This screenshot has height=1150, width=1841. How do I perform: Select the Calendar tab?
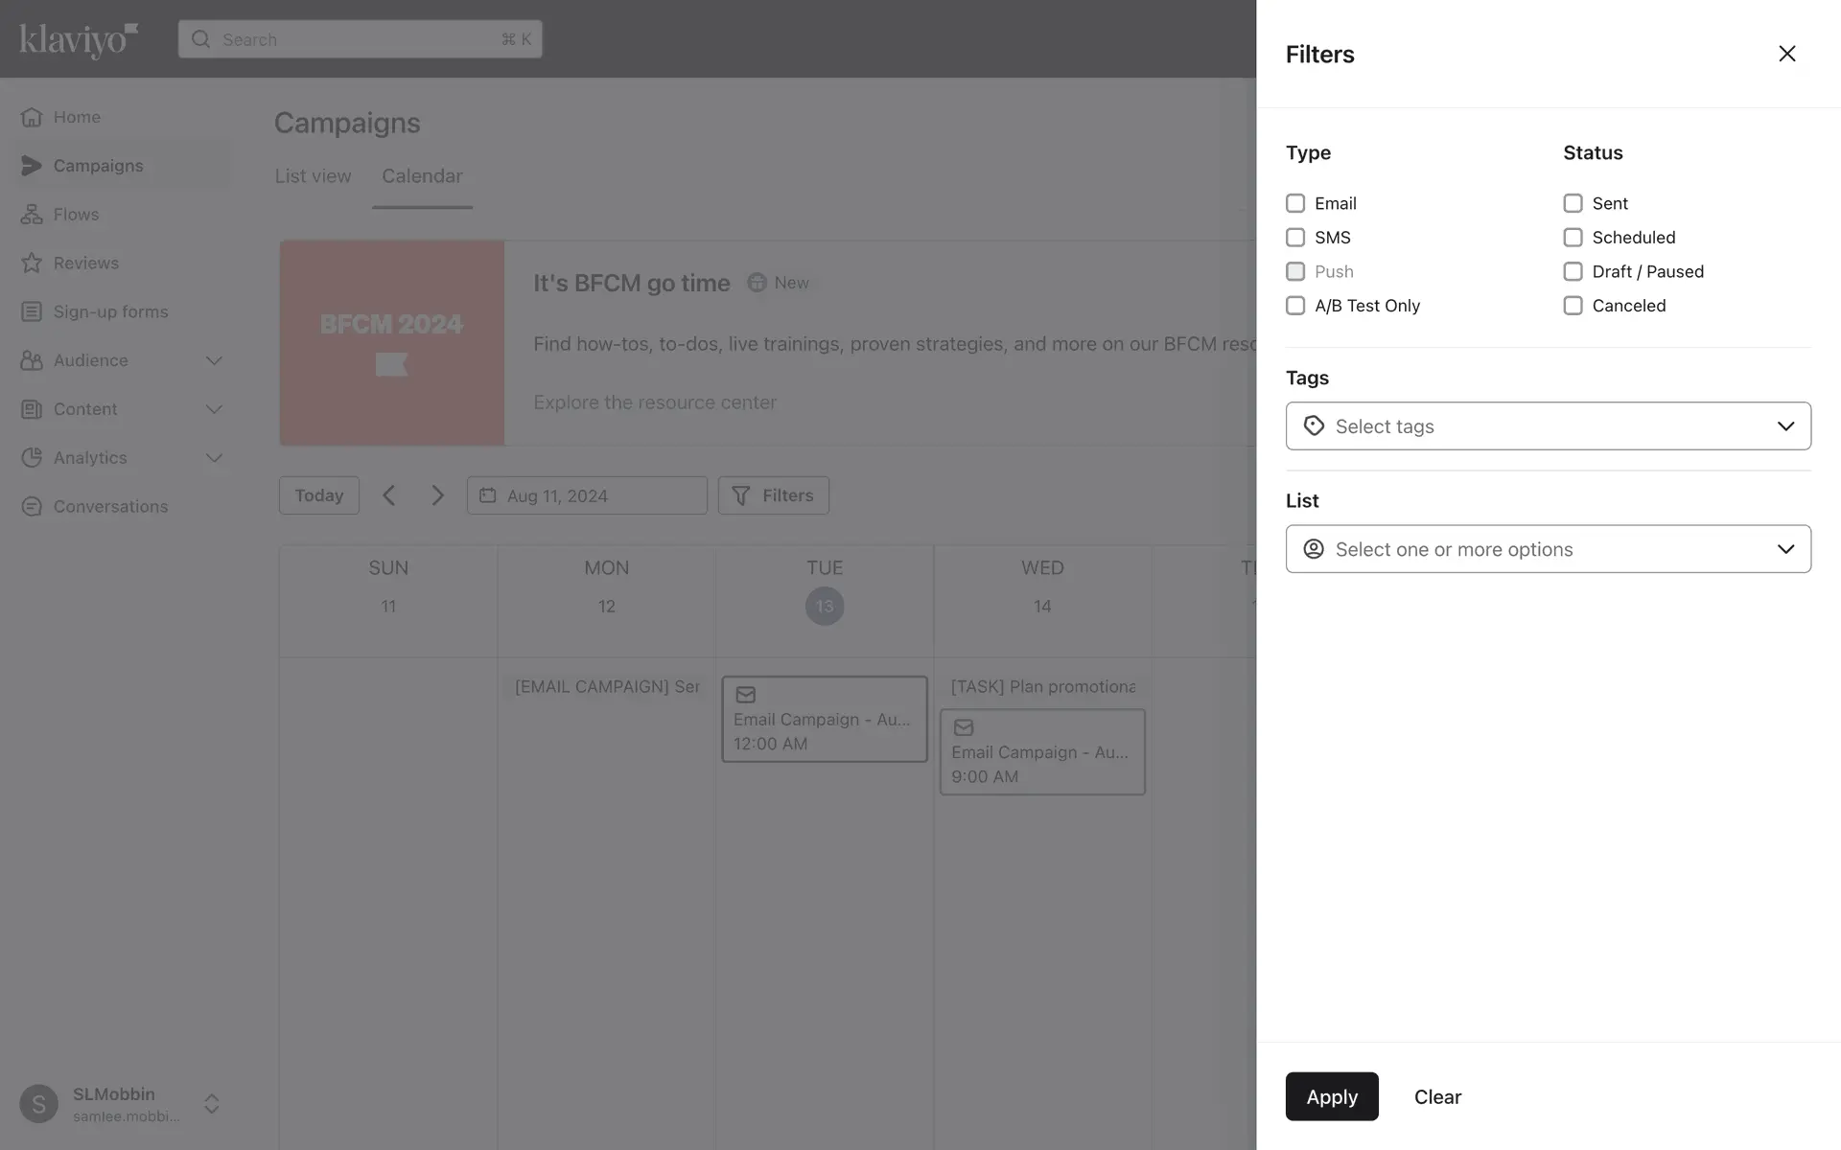coord(422,176)
